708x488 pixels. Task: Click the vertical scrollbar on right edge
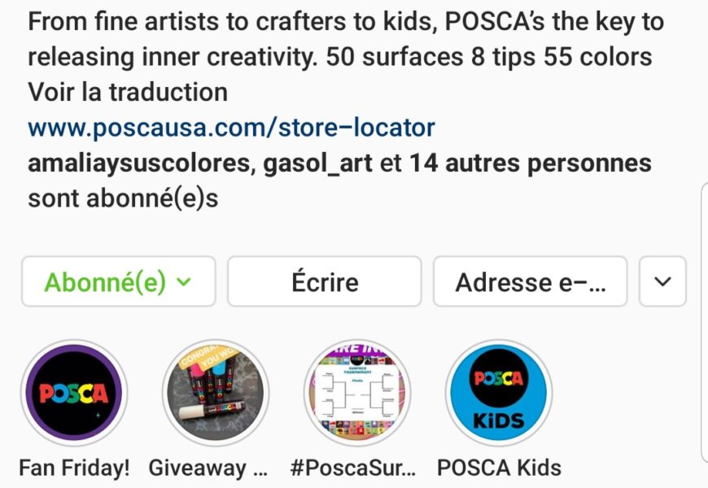(704, 325)
